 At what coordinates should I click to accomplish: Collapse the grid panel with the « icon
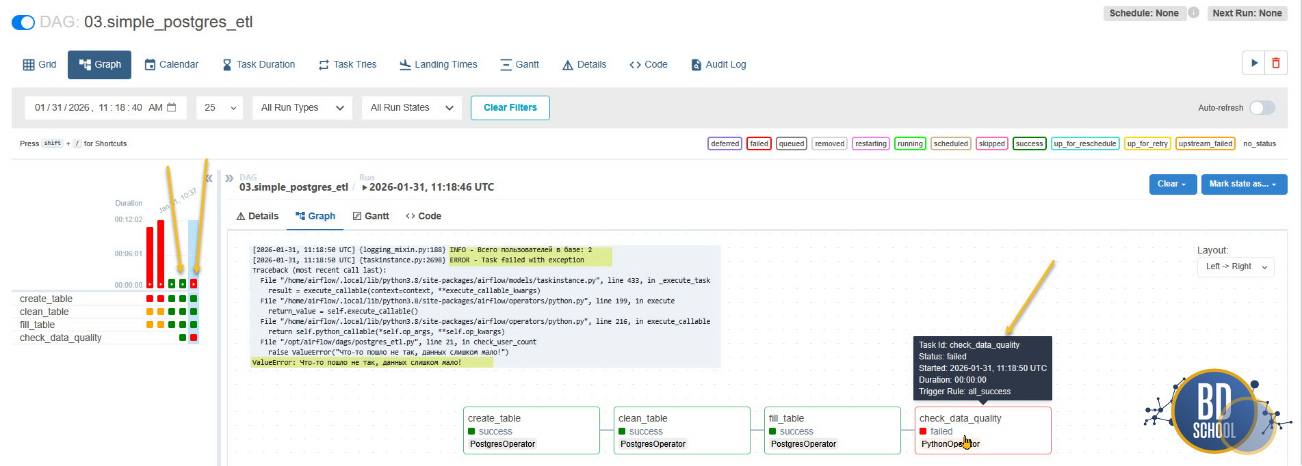[209, 178]
